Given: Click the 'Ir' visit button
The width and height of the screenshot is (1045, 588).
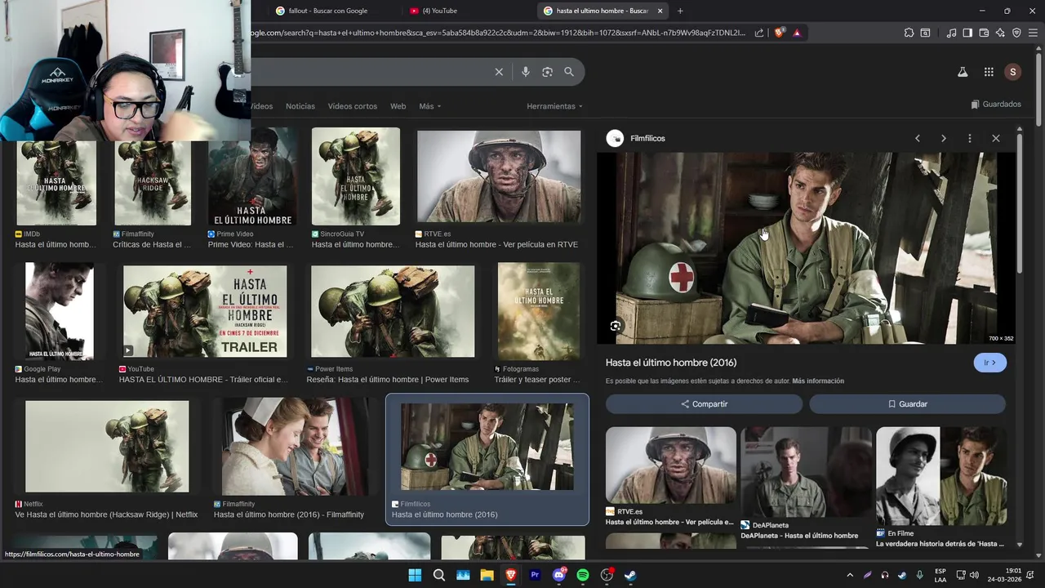Looking at the screenshot, I should [990, 363].
